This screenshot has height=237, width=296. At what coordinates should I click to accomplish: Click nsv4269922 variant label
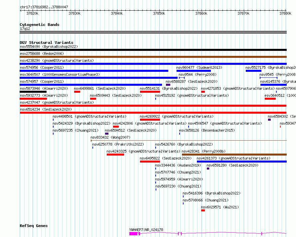point(177,116)
